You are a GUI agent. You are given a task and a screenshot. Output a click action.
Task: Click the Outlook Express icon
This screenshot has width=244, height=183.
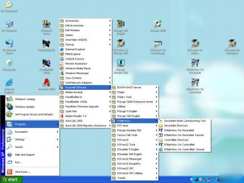coord(61,59)
